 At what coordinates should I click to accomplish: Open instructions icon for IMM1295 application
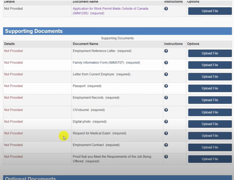coord(166,8)
